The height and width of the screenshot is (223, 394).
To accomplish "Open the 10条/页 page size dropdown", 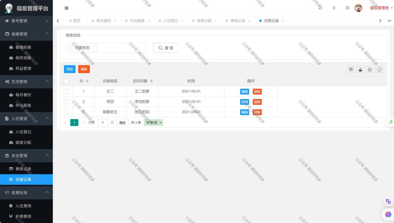I will (x=153, y=122).
